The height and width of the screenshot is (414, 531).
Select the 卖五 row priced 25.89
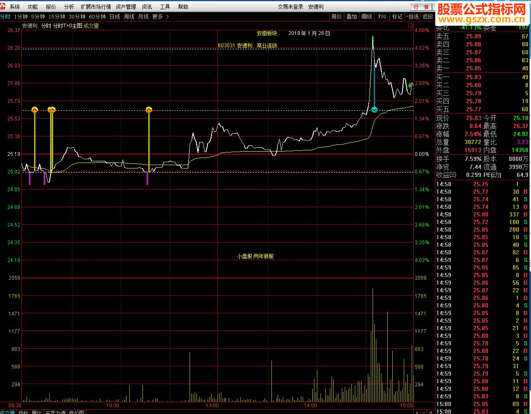pos(483,36)
